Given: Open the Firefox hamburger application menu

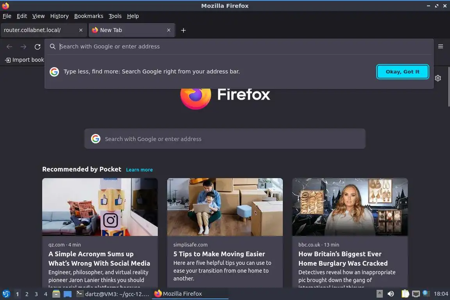Looking at the screenshot, I should pyautogui.click(x=441, y=46).
